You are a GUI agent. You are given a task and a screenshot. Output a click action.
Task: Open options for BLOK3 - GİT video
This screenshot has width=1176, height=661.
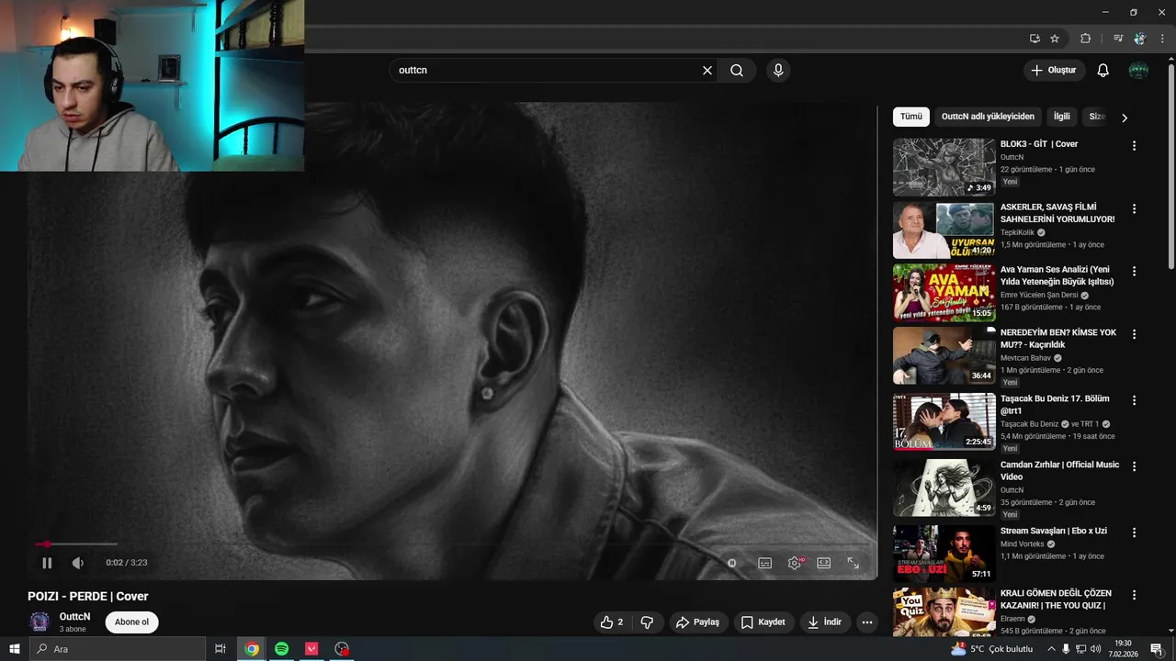[x=1134, y=146]
